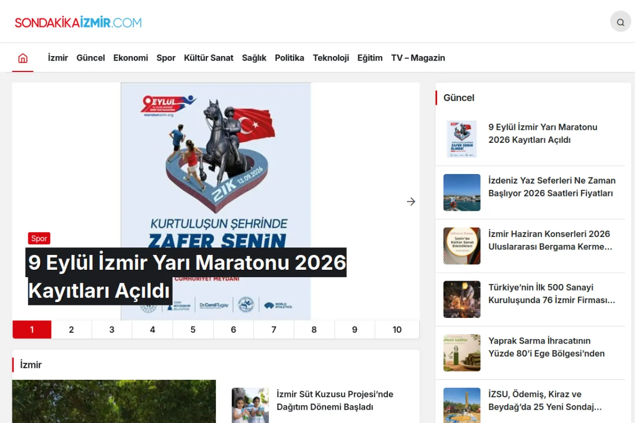Open the Politika menu item

click(x=289, y=58)
